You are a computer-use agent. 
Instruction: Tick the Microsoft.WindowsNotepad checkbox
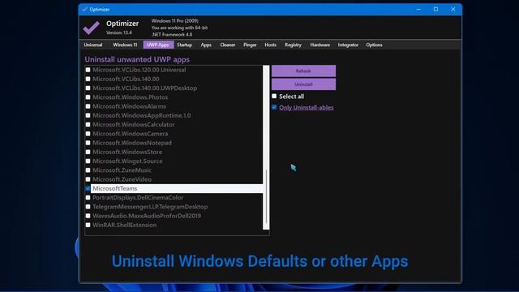point(88,143)
